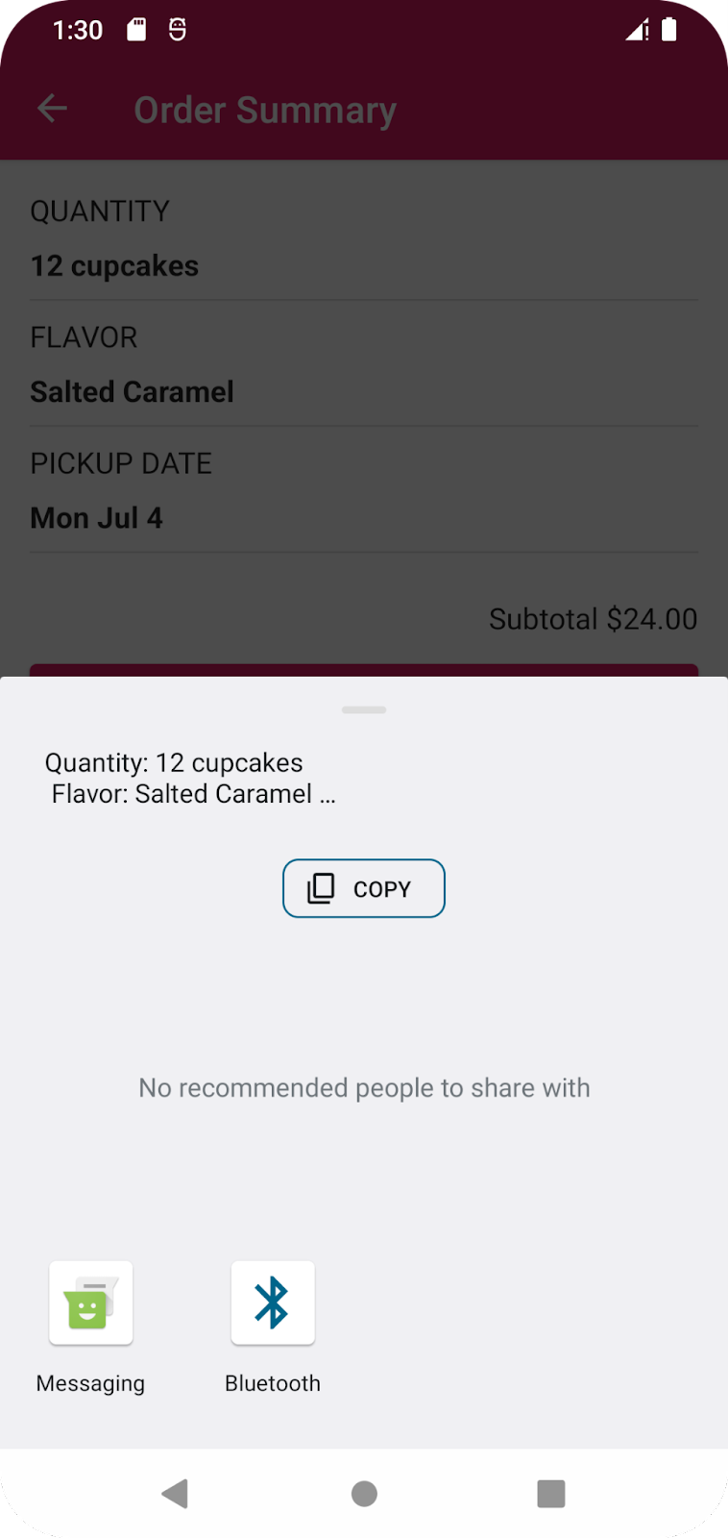Viewport: 728px width, 1538px height.
Task: Click the cellular signal status icon
Action: click(x=636, y=30)
